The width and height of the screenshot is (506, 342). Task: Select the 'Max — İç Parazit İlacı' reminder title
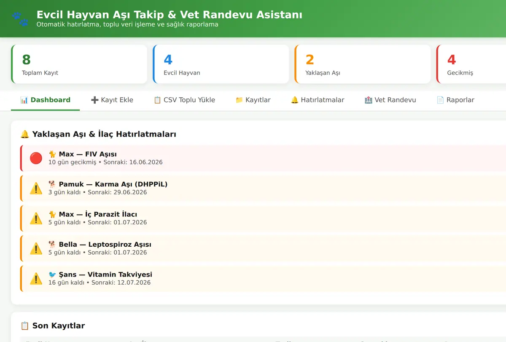[93, 214]
